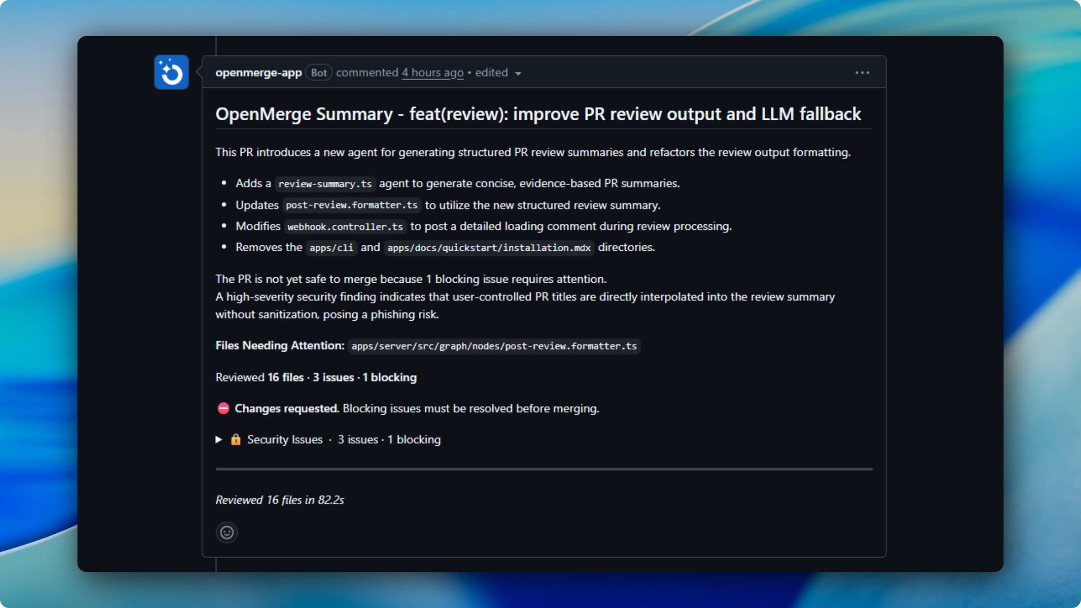Click the phishing risk sentence in the summary
The image size is (1081, 608).
tap(525, 305)
